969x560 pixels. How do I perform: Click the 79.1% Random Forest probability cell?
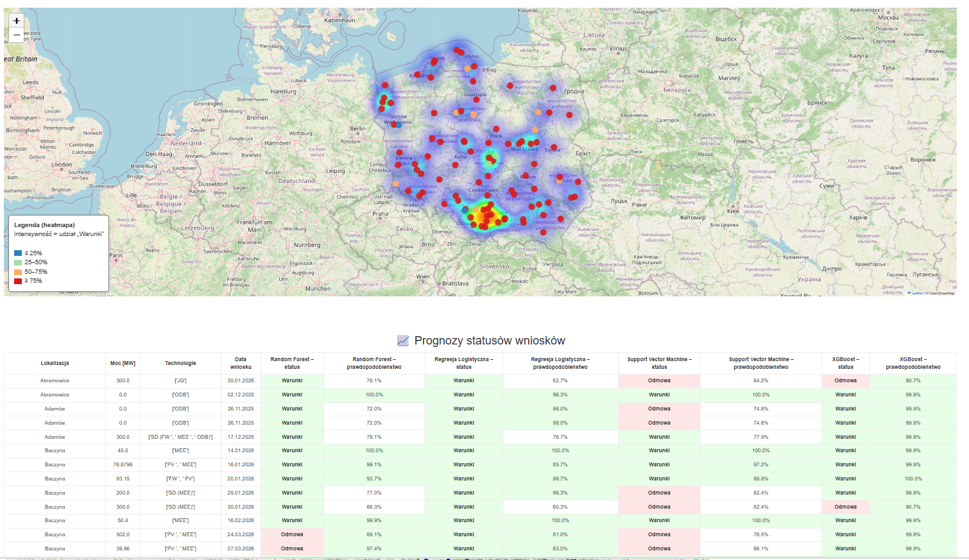[x=374, y=437]
